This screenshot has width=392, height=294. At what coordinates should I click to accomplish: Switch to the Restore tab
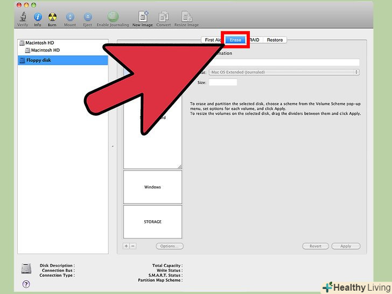pos(275,40)
